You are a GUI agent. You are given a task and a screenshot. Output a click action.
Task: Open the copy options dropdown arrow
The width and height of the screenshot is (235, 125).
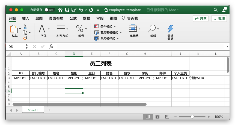[30, 32]
